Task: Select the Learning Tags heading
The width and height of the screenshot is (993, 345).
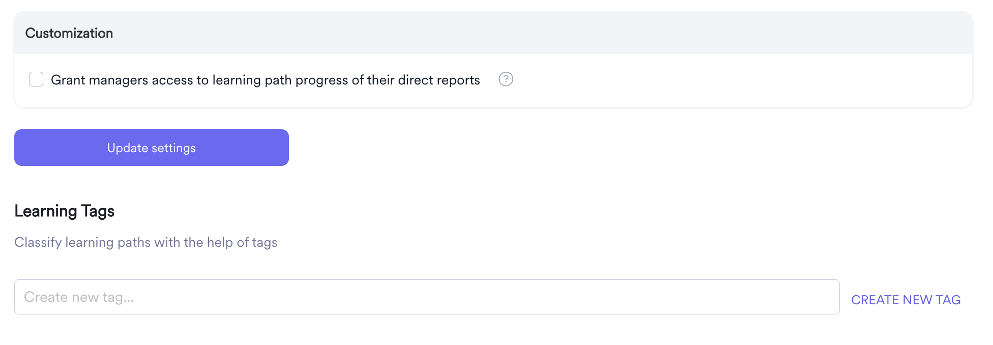Action: coord(65,211)
